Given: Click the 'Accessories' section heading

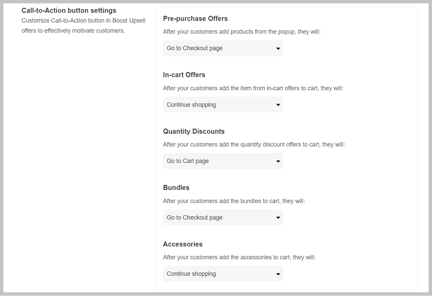Looking at the screenshot, I should coord(182,244).
